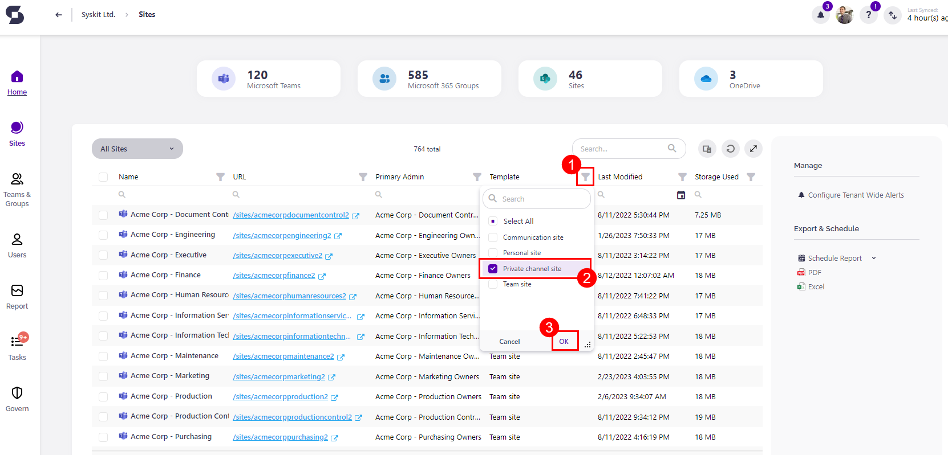The width and height of the screenshot is (948, 455).
Task: Open Tasks in the sidebar
Action: pyautogui.click(x=17, y=348)
